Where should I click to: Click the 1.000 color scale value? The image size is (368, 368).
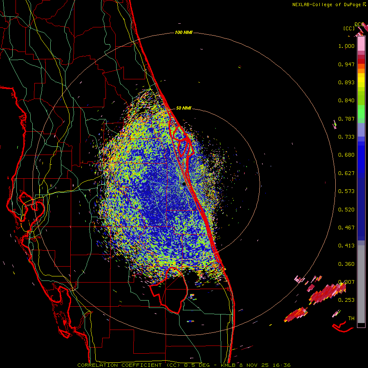pos(346,46)
